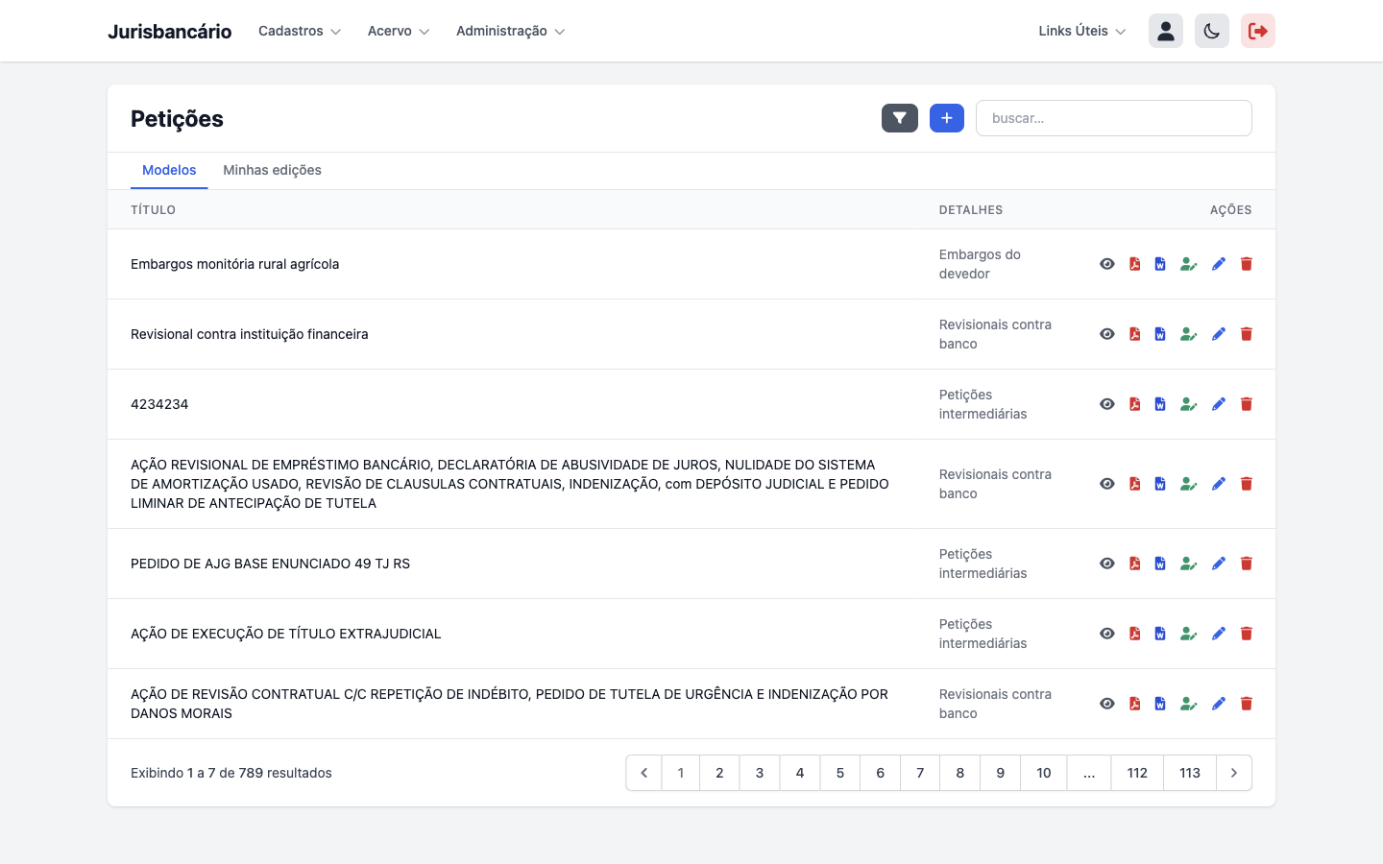Expand the Cadastros menu
The image size is (1383, 864).
[300, 31]
